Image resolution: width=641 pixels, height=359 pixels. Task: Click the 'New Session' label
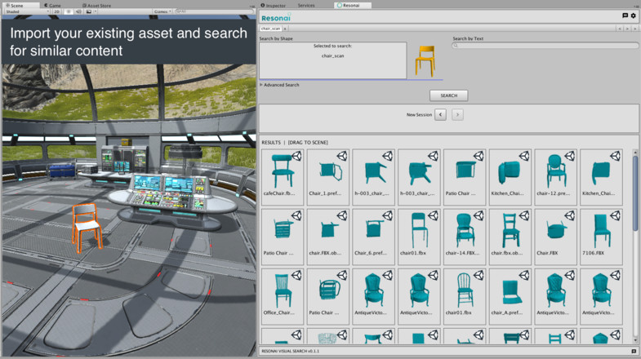click(419, 115)
